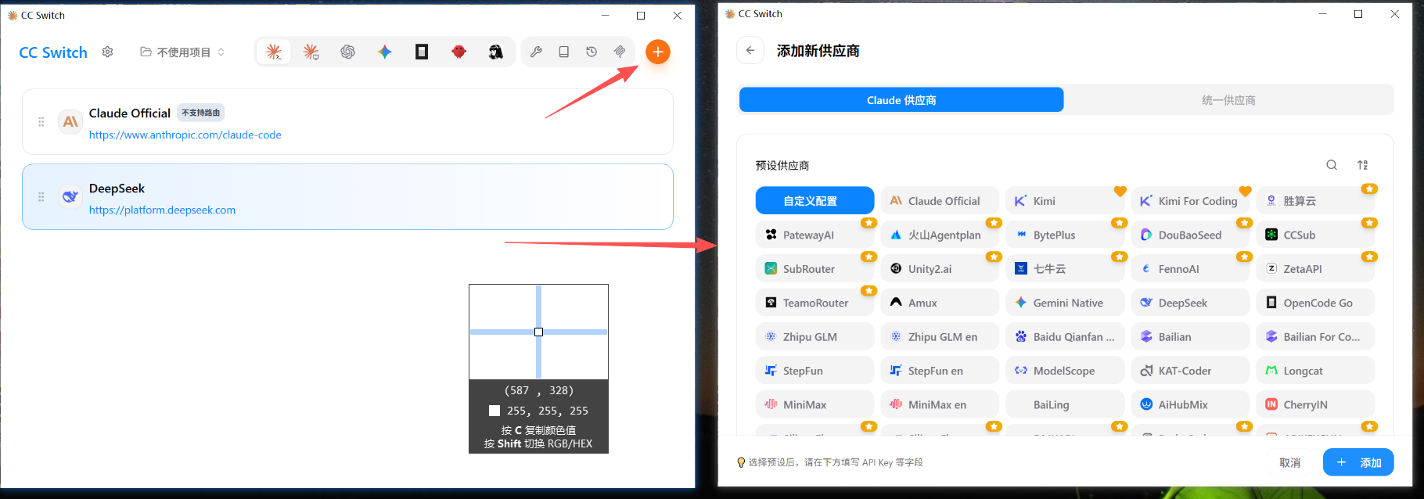The height and width of the screenshot is (499, 1424).
Task: Choose the BytePlus preset
Action: coord(1065,235)
